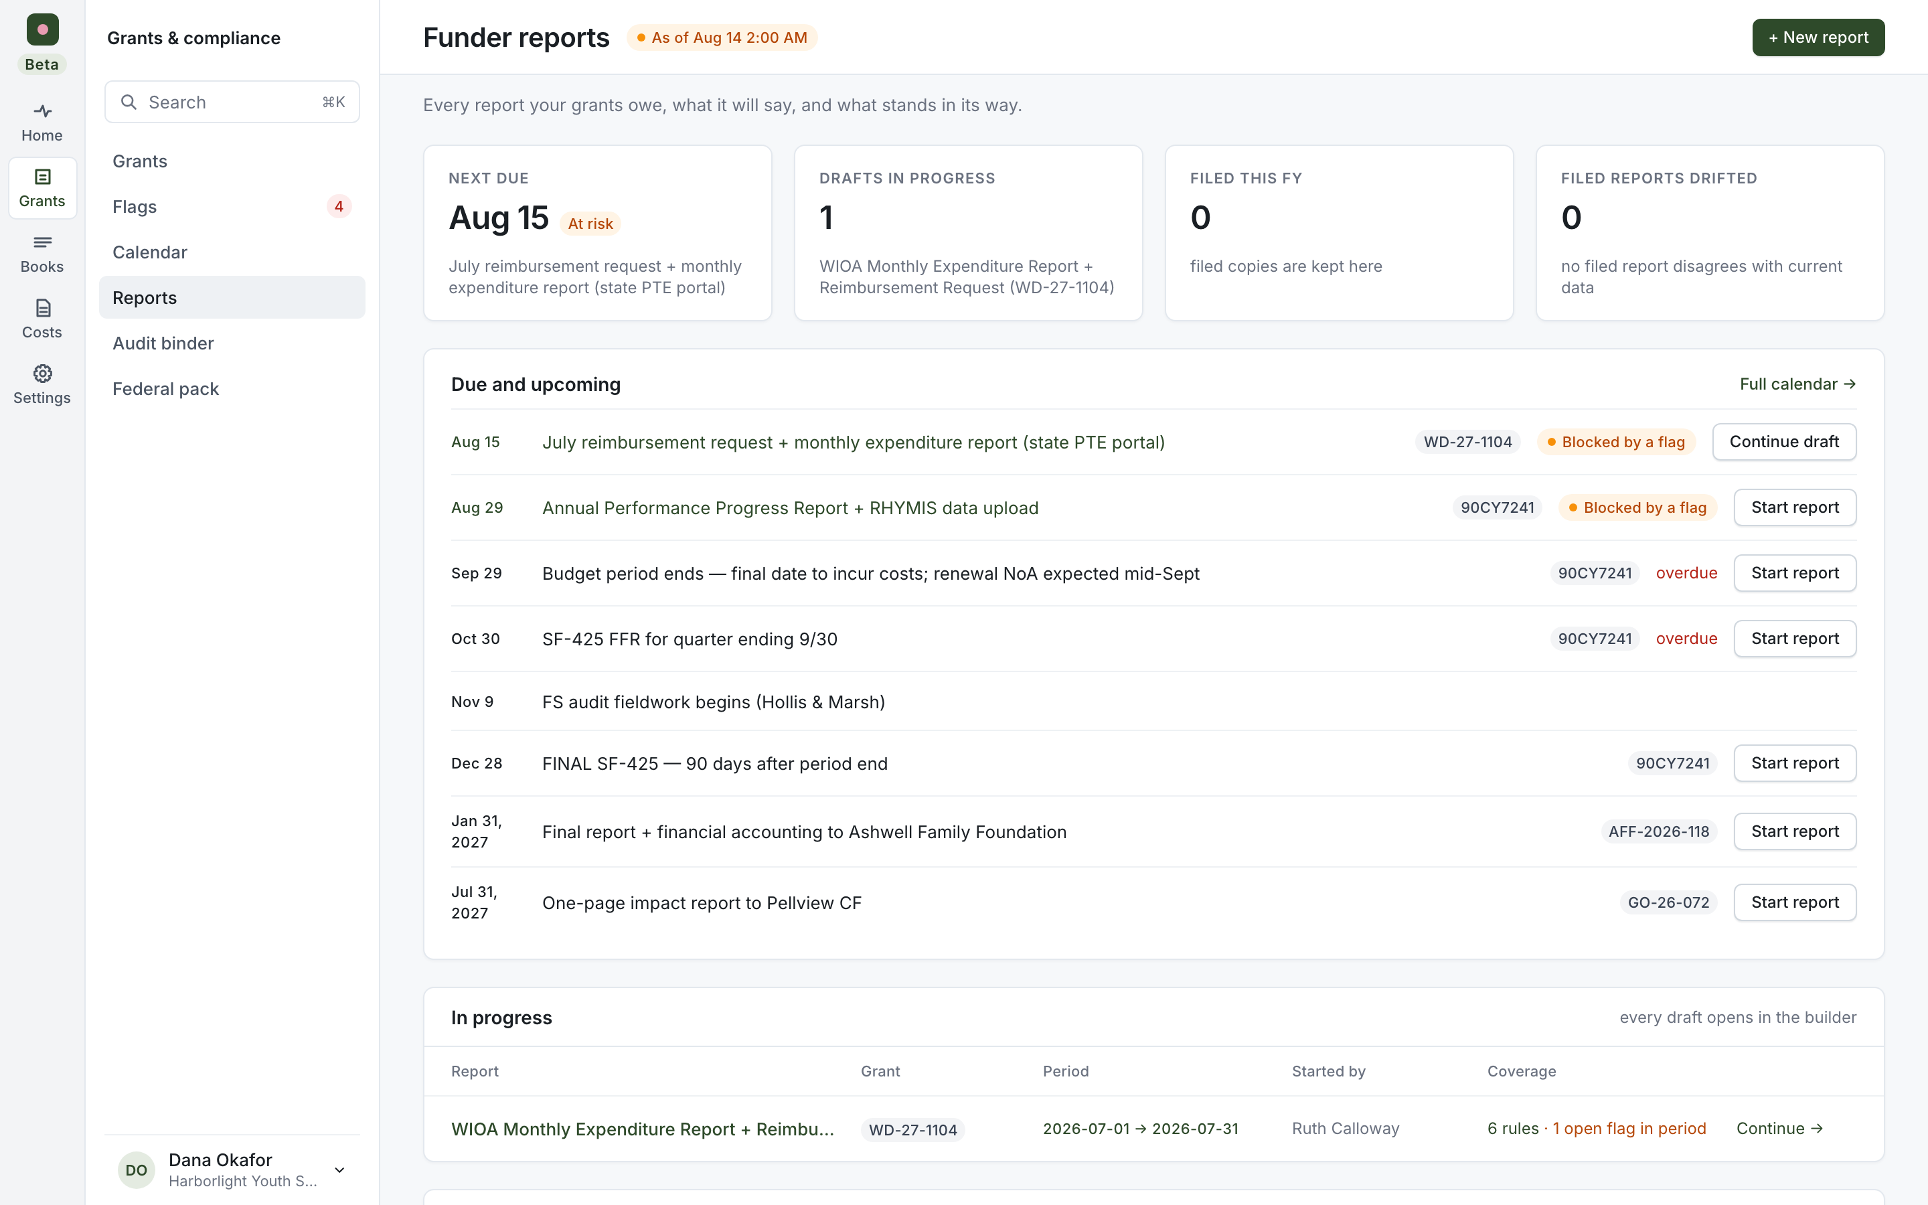
Task: Click the app logo above Beta
Action: (x=42, y=29)
